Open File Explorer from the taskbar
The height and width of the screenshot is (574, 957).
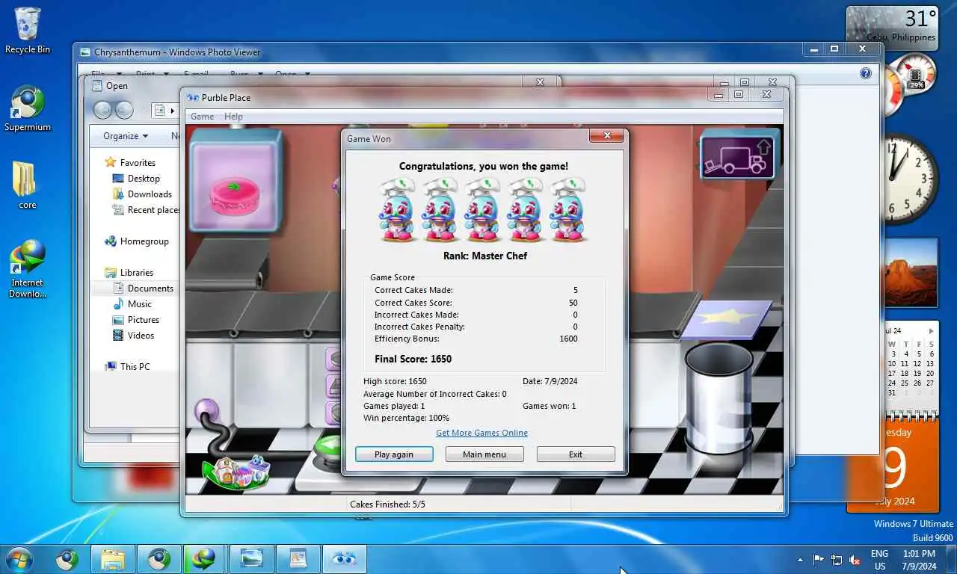click(113, 559)
